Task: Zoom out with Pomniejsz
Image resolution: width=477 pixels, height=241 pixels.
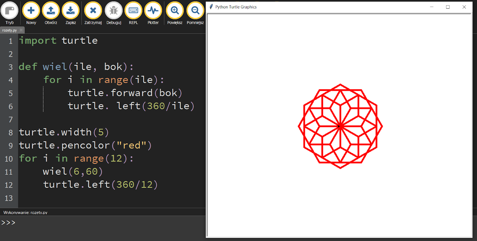Action: (x=195, y=13)
